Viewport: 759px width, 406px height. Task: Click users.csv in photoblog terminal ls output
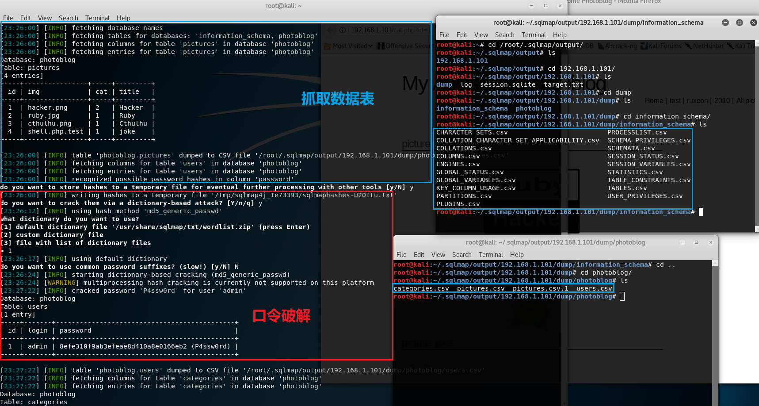point(594,288)
